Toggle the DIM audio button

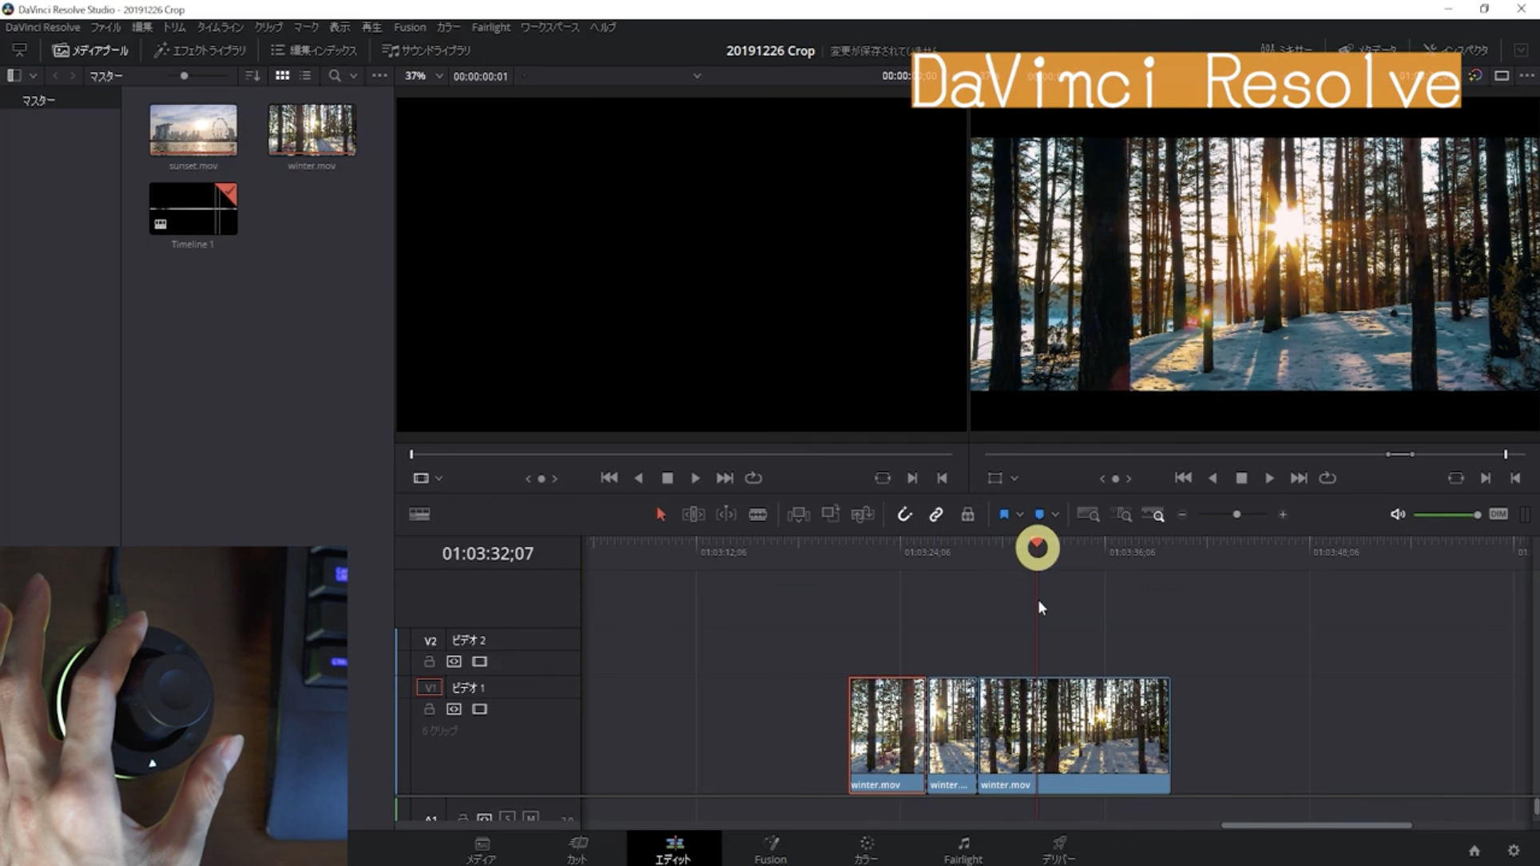pos(1498,514)
